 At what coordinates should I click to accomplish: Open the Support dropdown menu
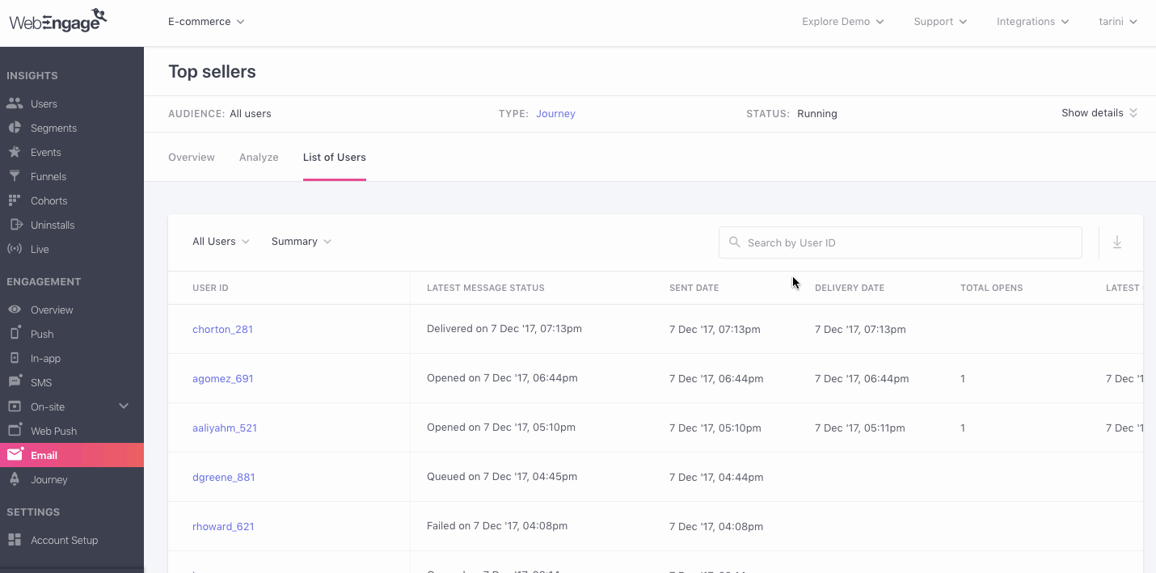[940, 22]
